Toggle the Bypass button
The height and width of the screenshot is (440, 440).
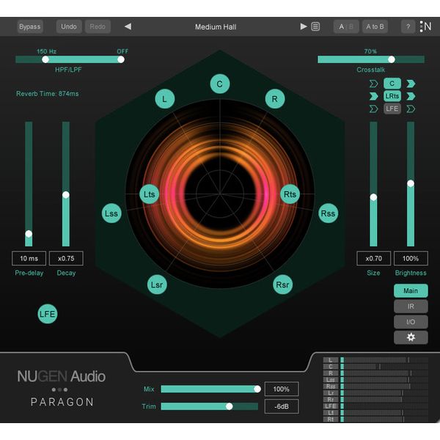30,26
